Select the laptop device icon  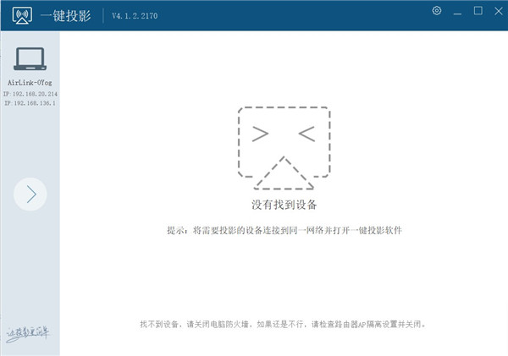30,59
